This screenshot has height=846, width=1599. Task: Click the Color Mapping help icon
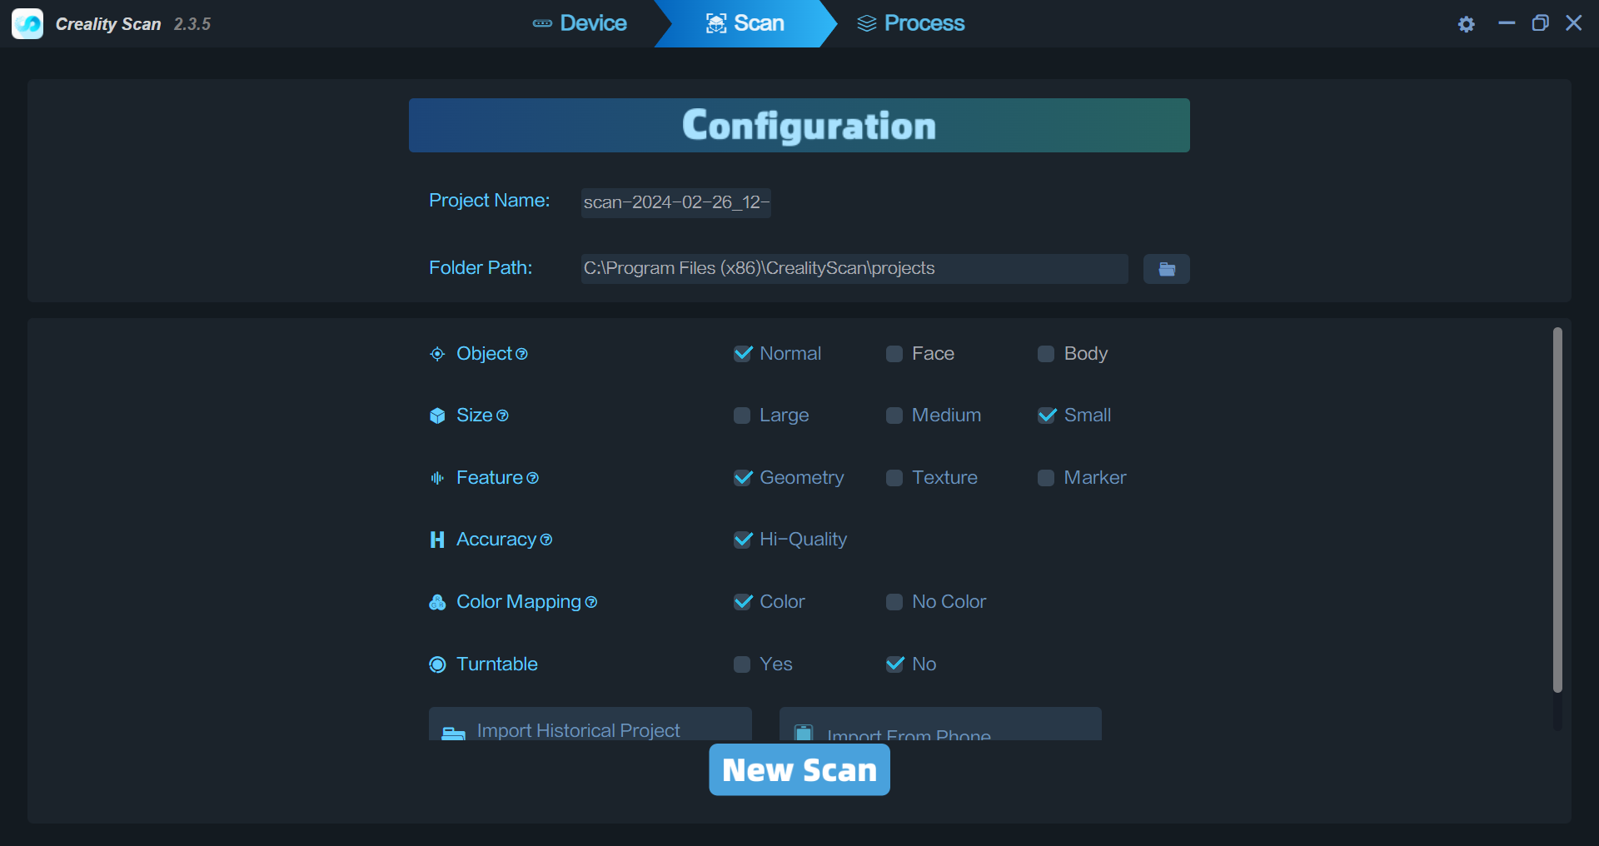coord(591,602)
